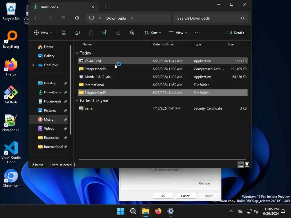
Task: Show hidden system tray icons
Action: point(231,211)
